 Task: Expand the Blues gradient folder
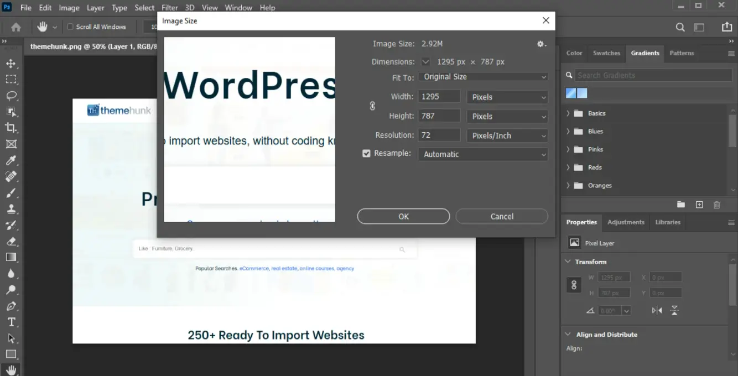[x=568, y=132]
